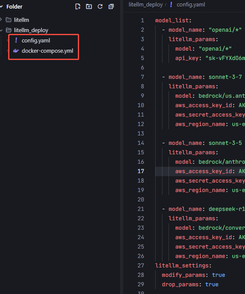This screenshot has height=294, width=245.
Task: Click the true value of modify_params
Action: [x=218, y=275]
